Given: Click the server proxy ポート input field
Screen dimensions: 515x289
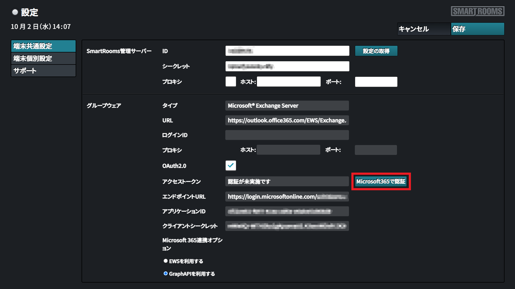Looking at the screenshot, I should point(376,82).
